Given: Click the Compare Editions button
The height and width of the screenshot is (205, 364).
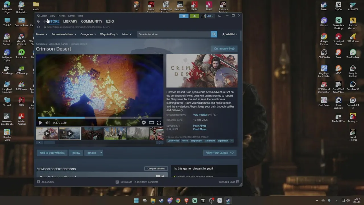Looking at the screenshot, I should (x=156, y=169).
